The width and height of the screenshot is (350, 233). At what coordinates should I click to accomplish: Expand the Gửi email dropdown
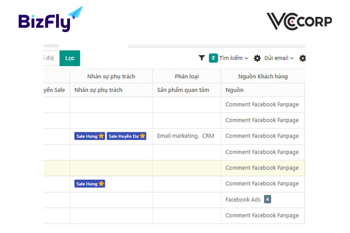pos(279,58)
